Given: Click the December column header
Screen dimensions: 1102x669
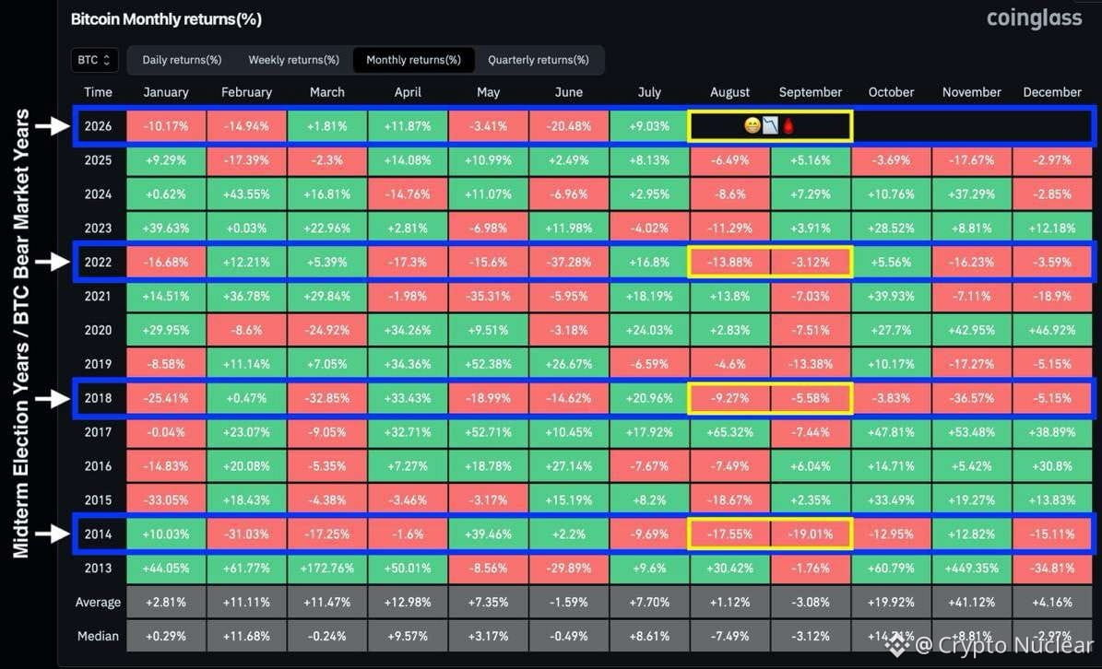Looking at the screenshot, I should pyautogui.click(x=1052, y=92).
